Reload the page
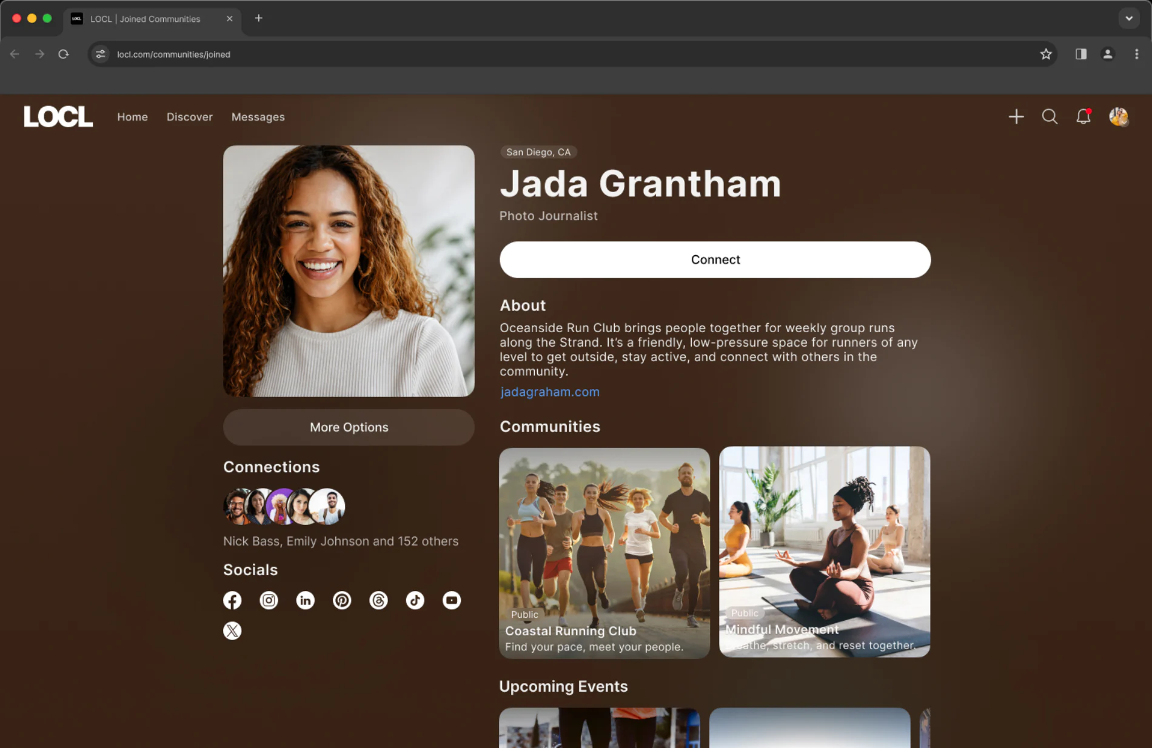The image size is (1152, 748). coord(64,54)
